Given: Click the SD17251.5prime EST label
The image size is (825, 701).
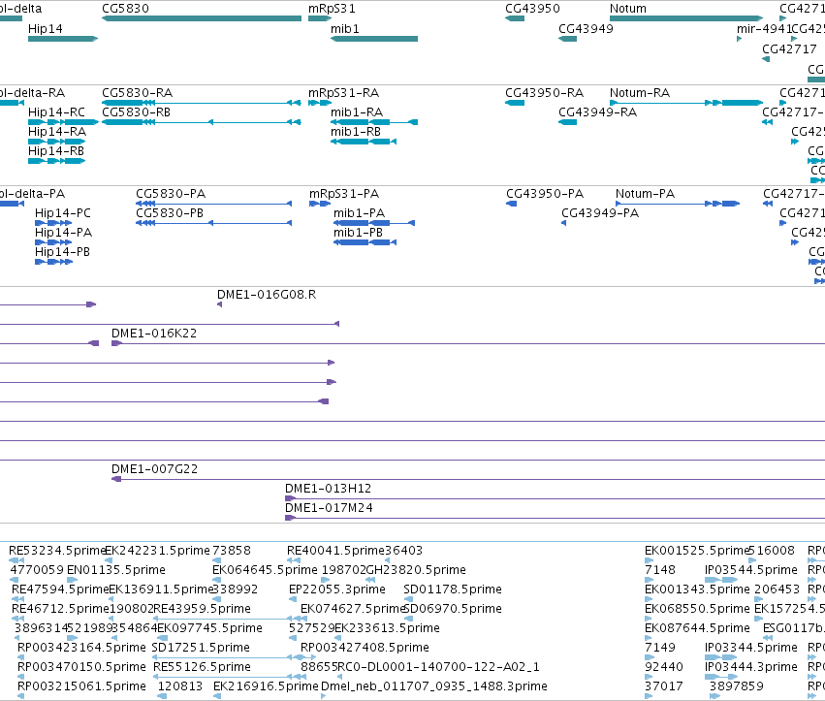Looking at the screenshot, I should click(x=201, y=648).
